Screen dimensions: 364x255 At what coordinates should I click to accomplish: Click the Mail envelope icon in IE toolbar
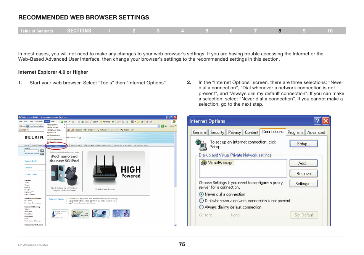[118, 122]
